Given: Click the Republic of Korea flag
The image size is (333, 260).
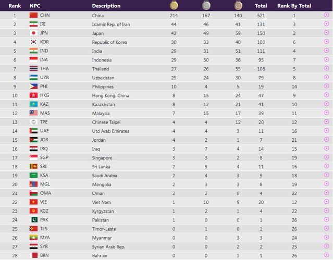Looking at the screenshot, I should [33, 42].
